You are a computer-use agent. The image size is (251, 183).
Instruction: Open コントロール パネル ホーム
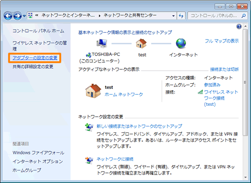pyautogui.click(x=38, y=31)
